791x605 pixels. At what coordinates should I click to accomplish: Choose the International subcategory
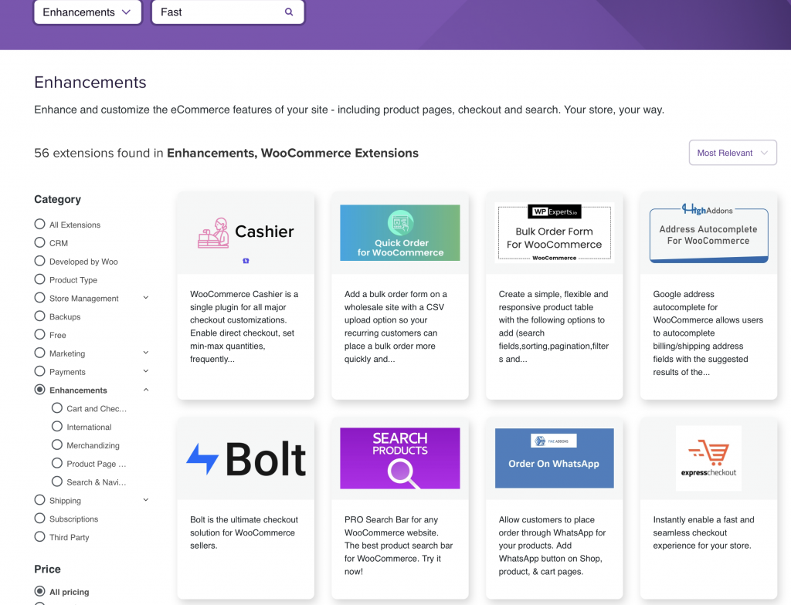[57, 427]
